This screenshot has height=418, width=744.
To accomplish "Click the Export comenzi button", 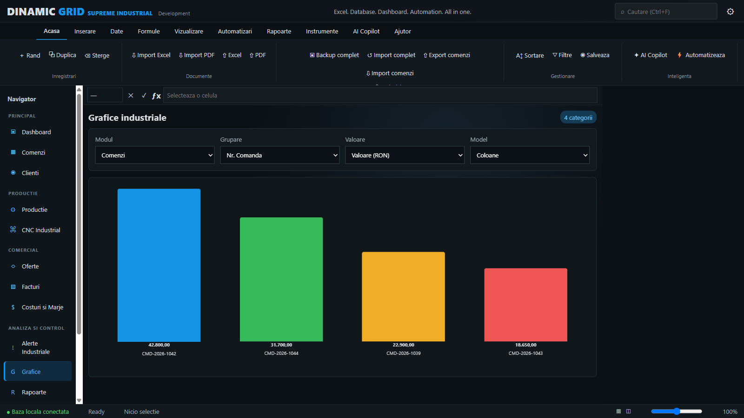I will (446, 55).
